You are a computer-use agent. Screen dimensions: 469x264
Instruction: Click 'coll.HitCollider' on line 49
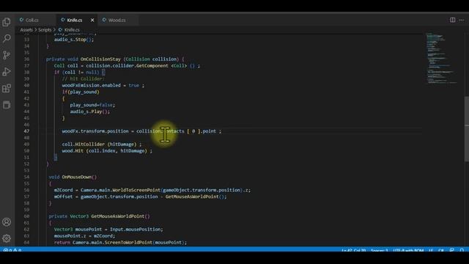[x=84, y=144]
